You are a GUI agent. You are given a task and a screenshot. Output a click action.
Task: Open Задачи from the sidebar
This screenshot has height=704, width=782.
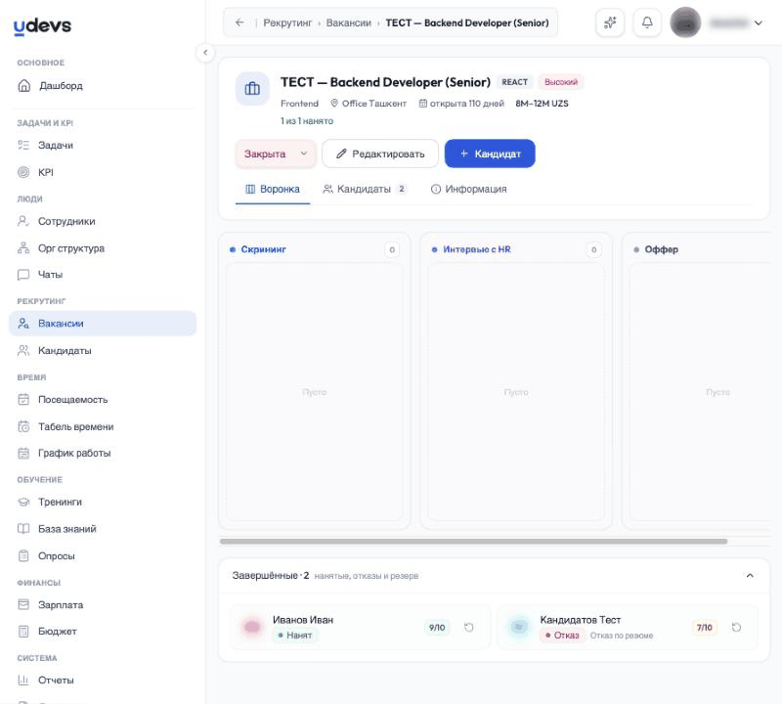pyautogui.click(x=103, y=145)
